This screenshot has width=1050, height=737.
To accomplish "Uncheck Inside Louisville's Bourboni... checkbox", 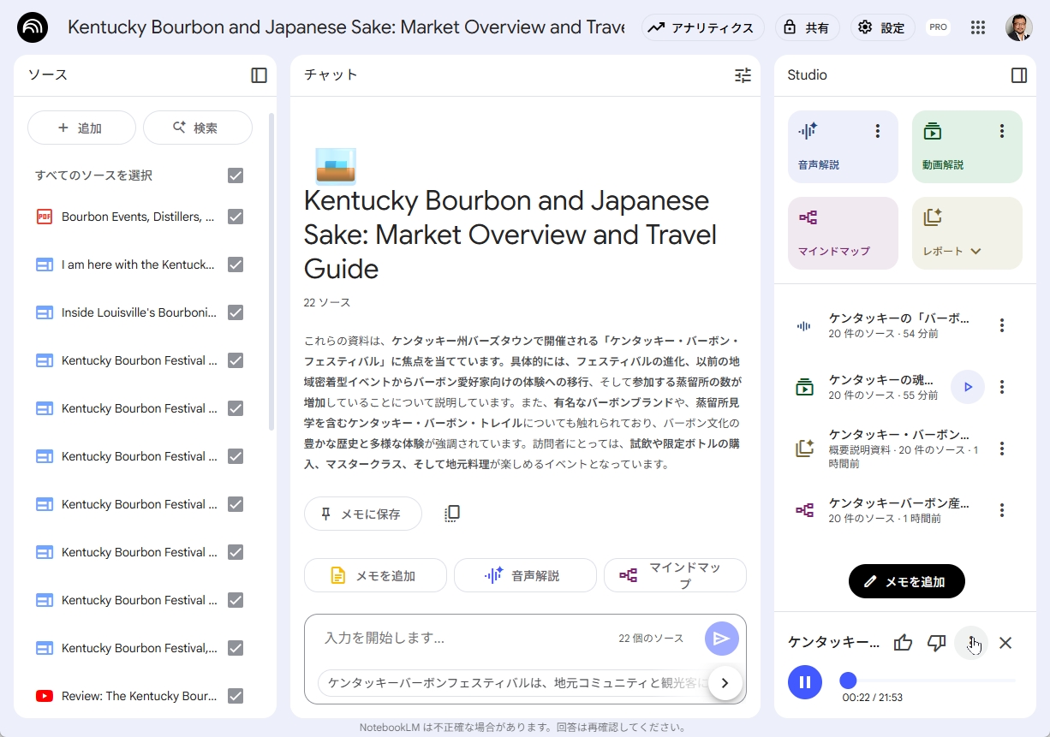I will (x=236, y=312).
